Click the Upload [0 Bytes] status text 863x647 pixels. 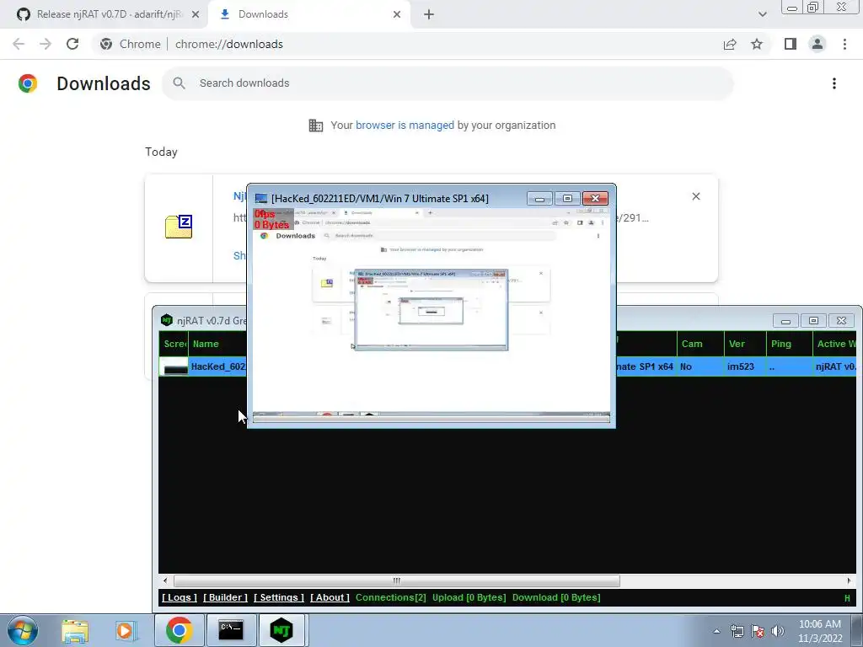click(469, 597)
